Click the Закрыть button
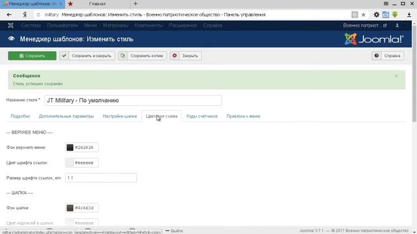 click(186, 56)
